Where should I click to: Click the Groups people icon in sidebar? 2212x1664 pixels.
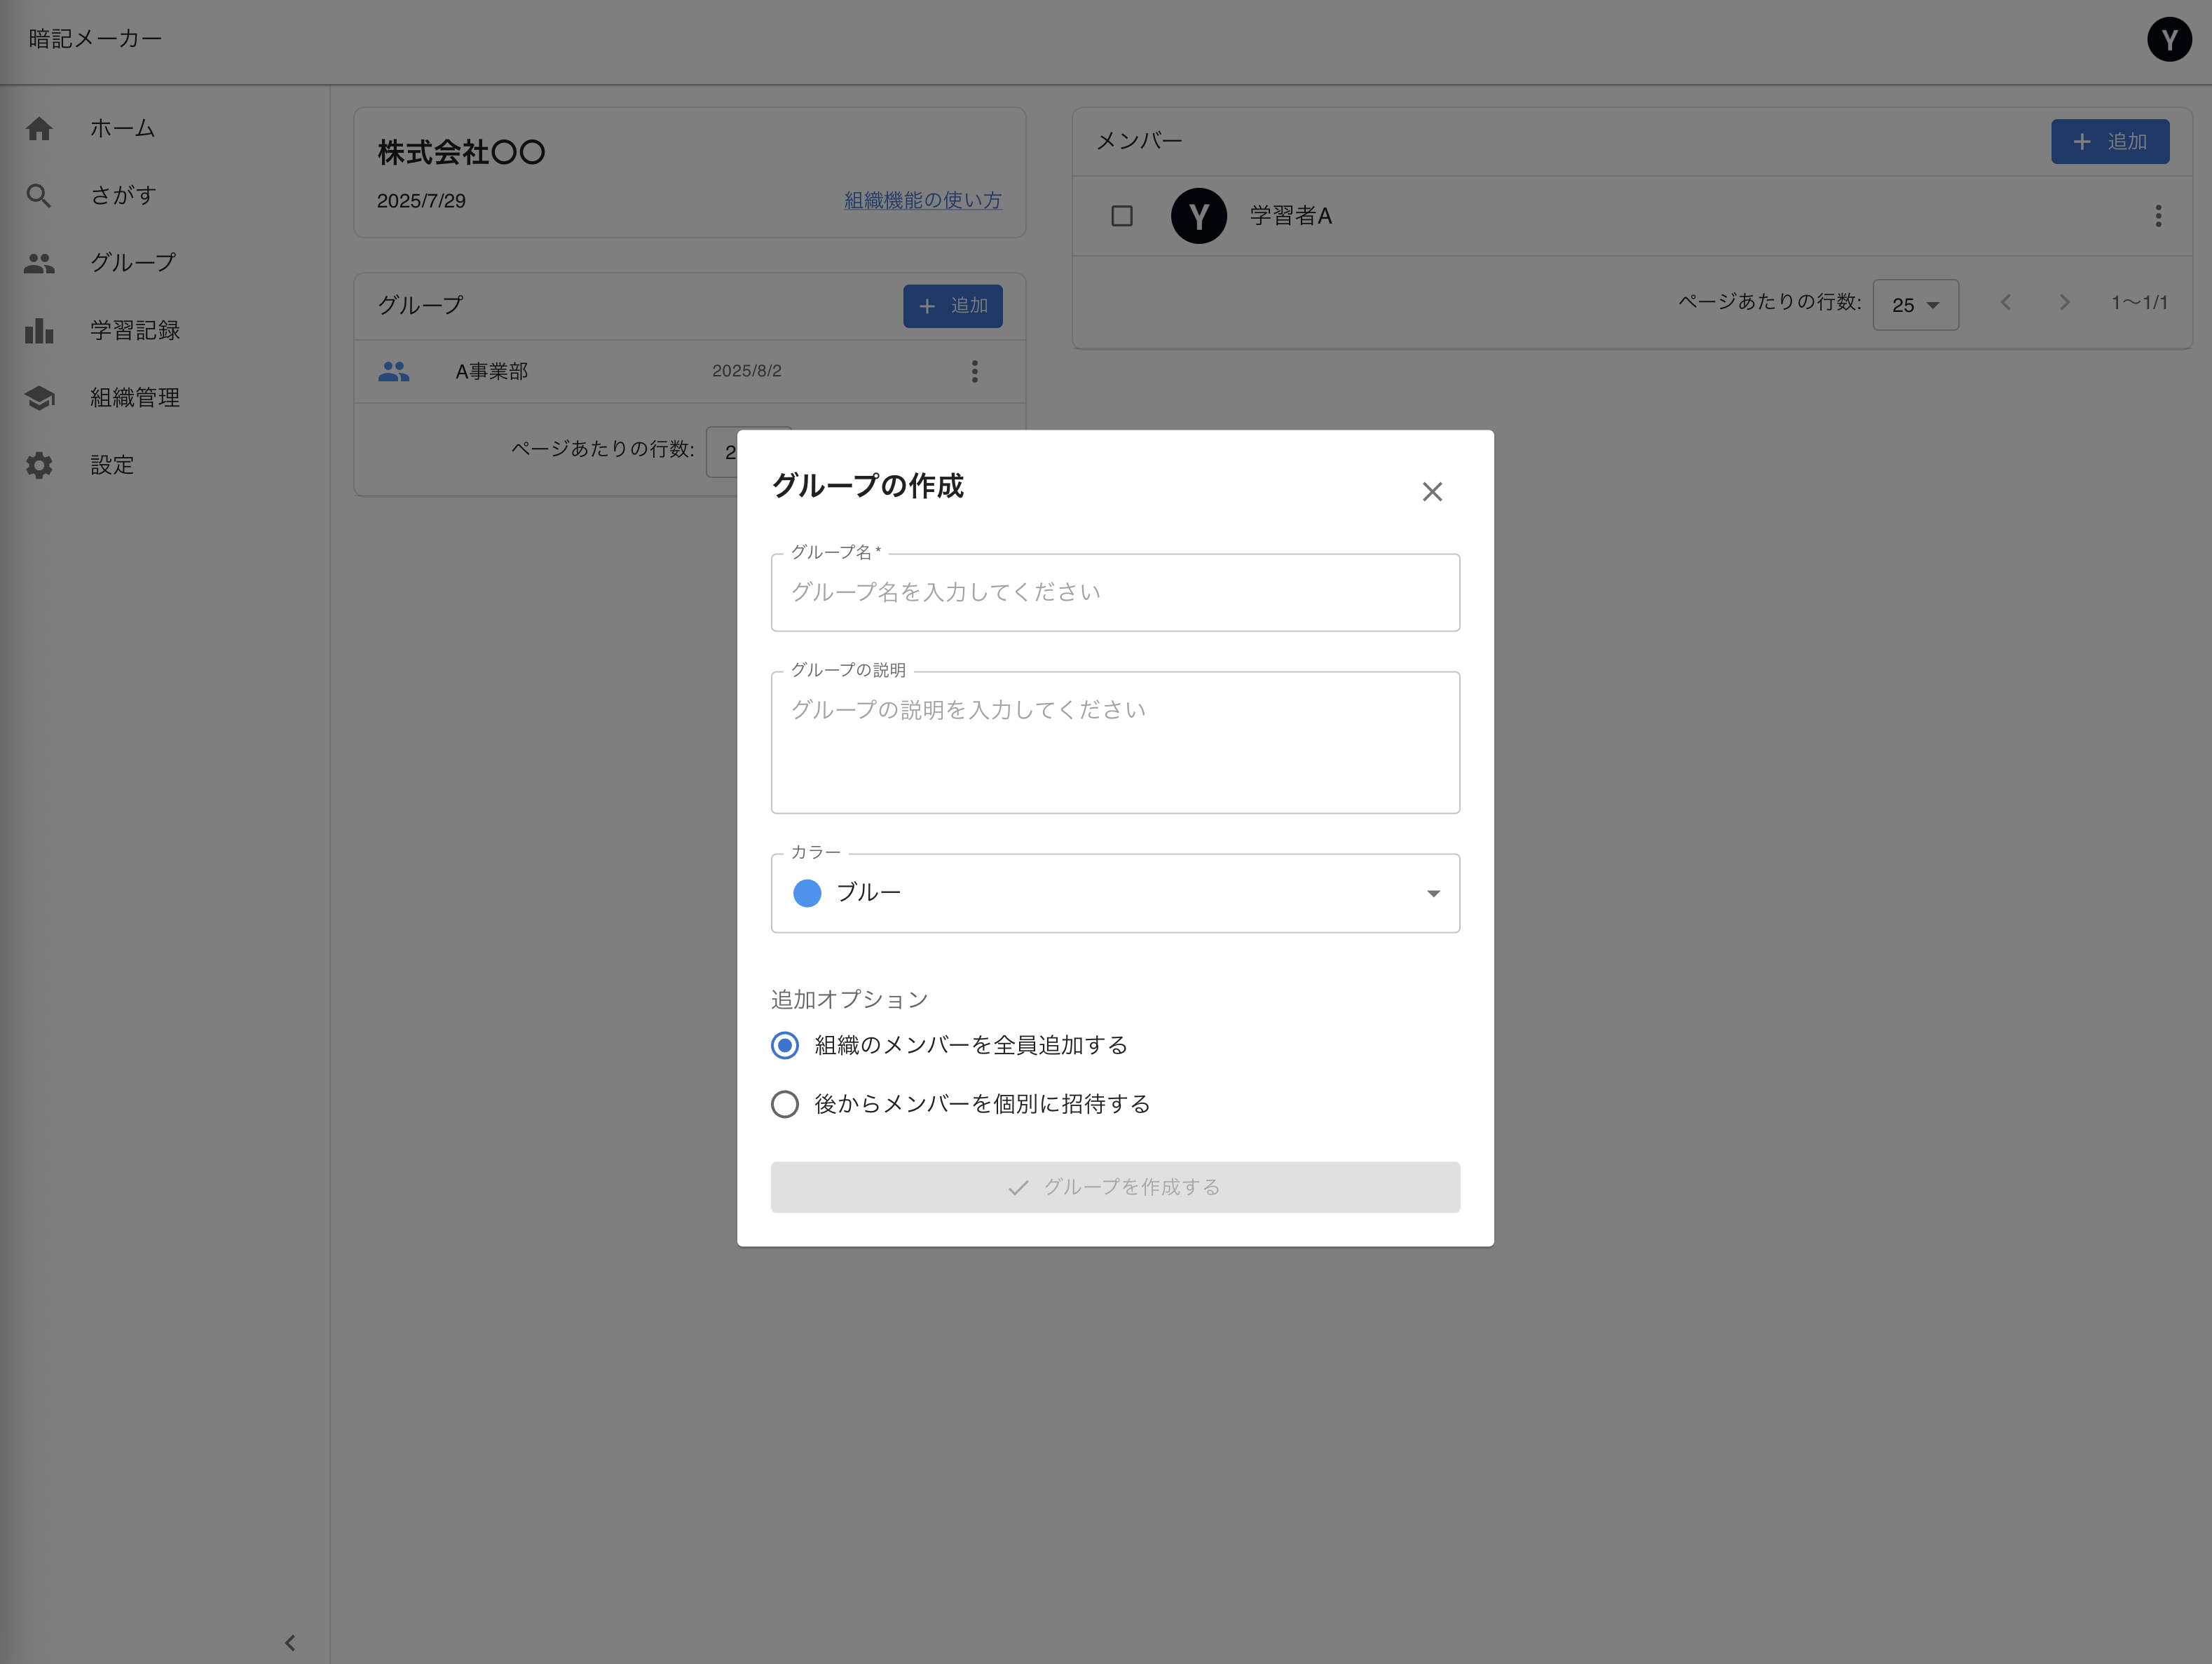point(39,263)
